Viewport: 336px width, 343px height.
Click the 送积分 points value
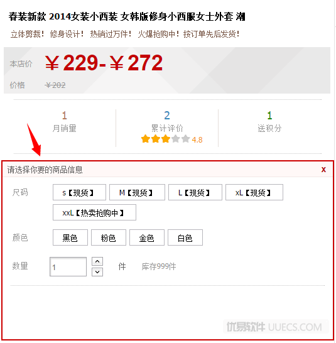[x=269, y=116]
